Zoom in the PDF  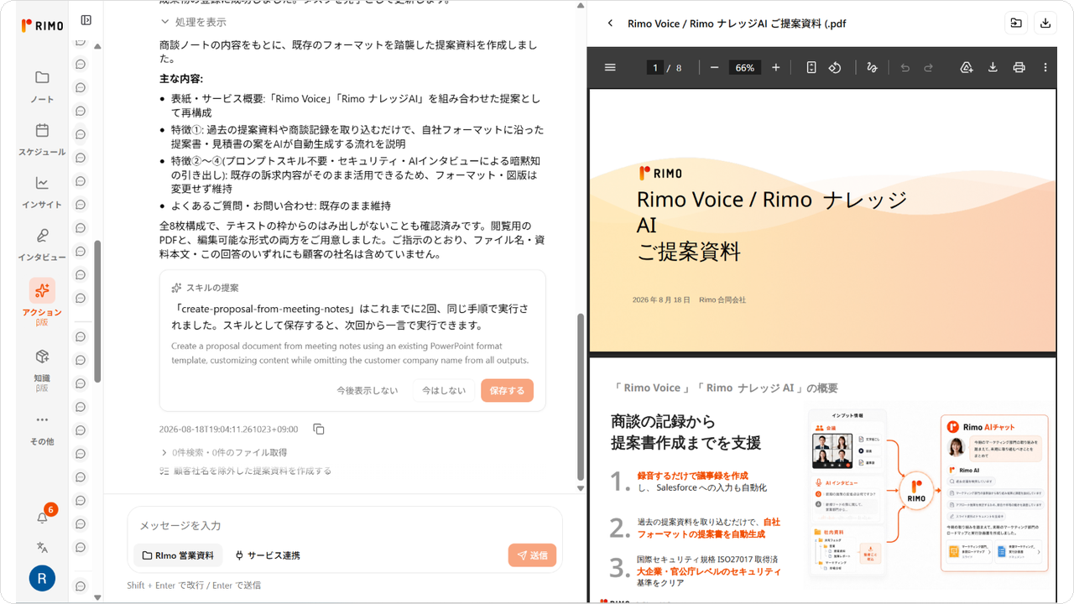pyautogui.click(x=775, y=67)
